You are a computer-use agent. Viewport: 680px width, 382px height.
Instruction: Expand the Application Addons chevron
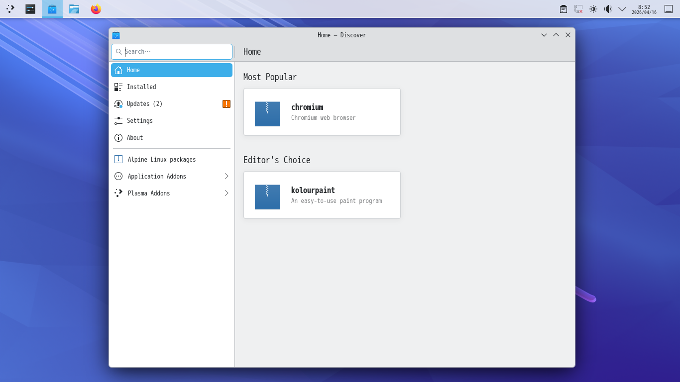point(227,177)
